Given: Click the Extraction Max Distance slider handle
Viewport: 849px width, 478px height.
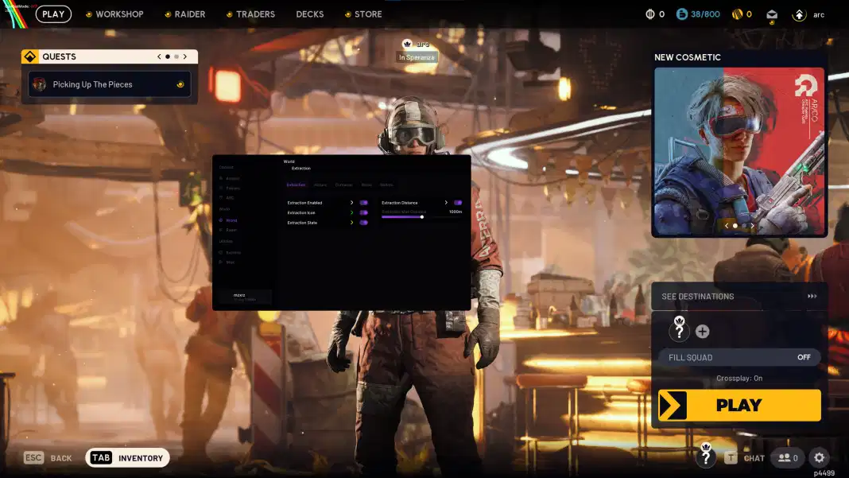Looking at the screenshot, I should coord(422,217).
